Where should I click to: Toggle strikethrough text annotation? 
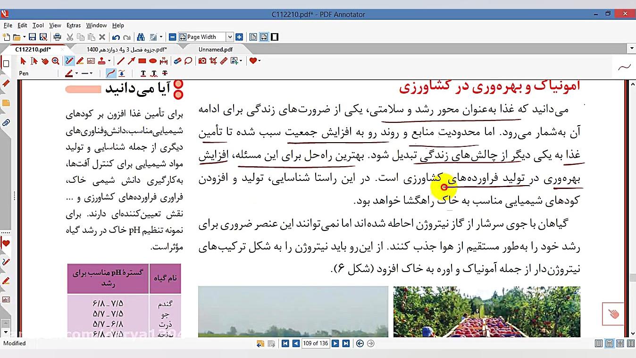coord(165,73)
